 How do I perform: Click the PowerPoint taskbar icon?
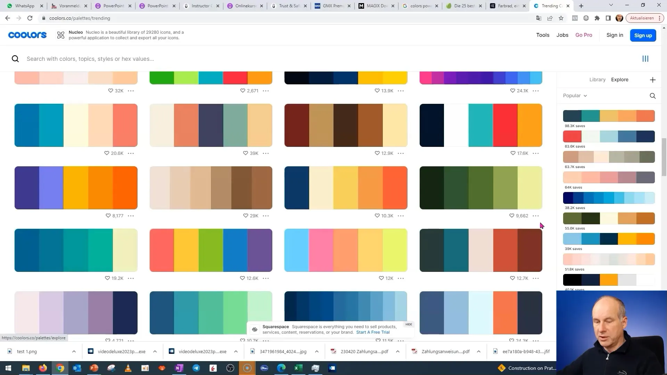coord(94,368)
